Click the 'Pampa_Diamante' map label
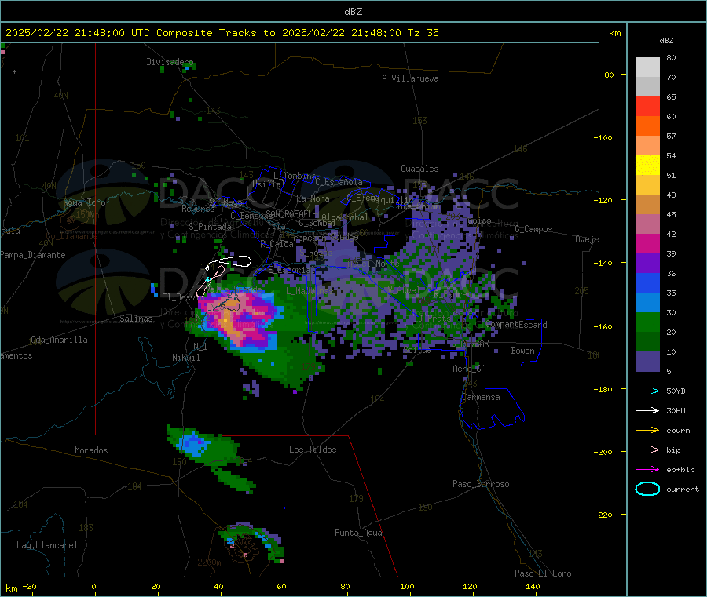Image resolution: width=707 pixels, height=597 pixels. point(33,255)
